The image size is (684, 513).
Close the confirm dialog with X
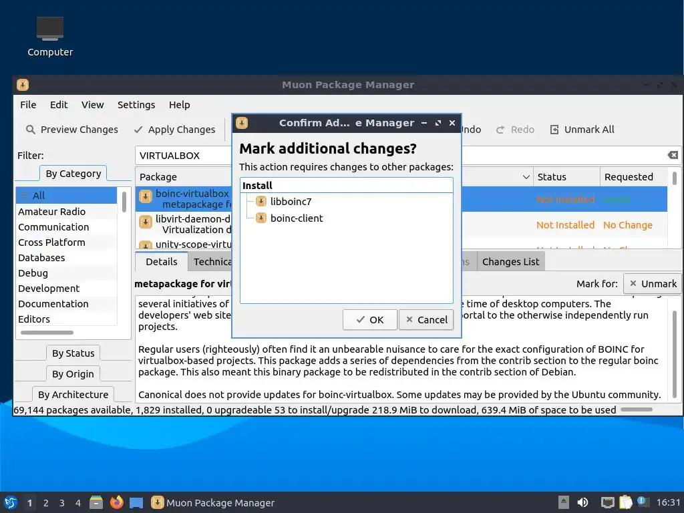pos(452,123)
